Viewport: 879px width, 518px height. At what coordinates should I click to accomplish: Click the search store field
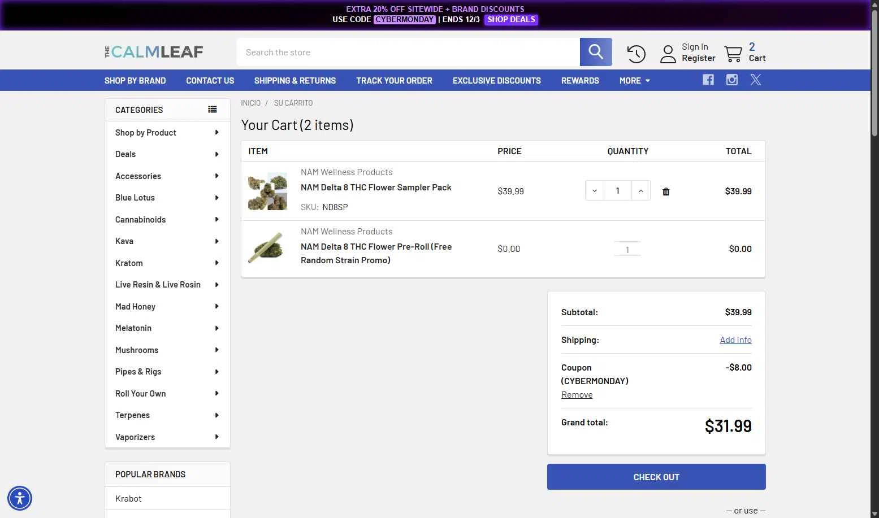click(x=408, y=52)
